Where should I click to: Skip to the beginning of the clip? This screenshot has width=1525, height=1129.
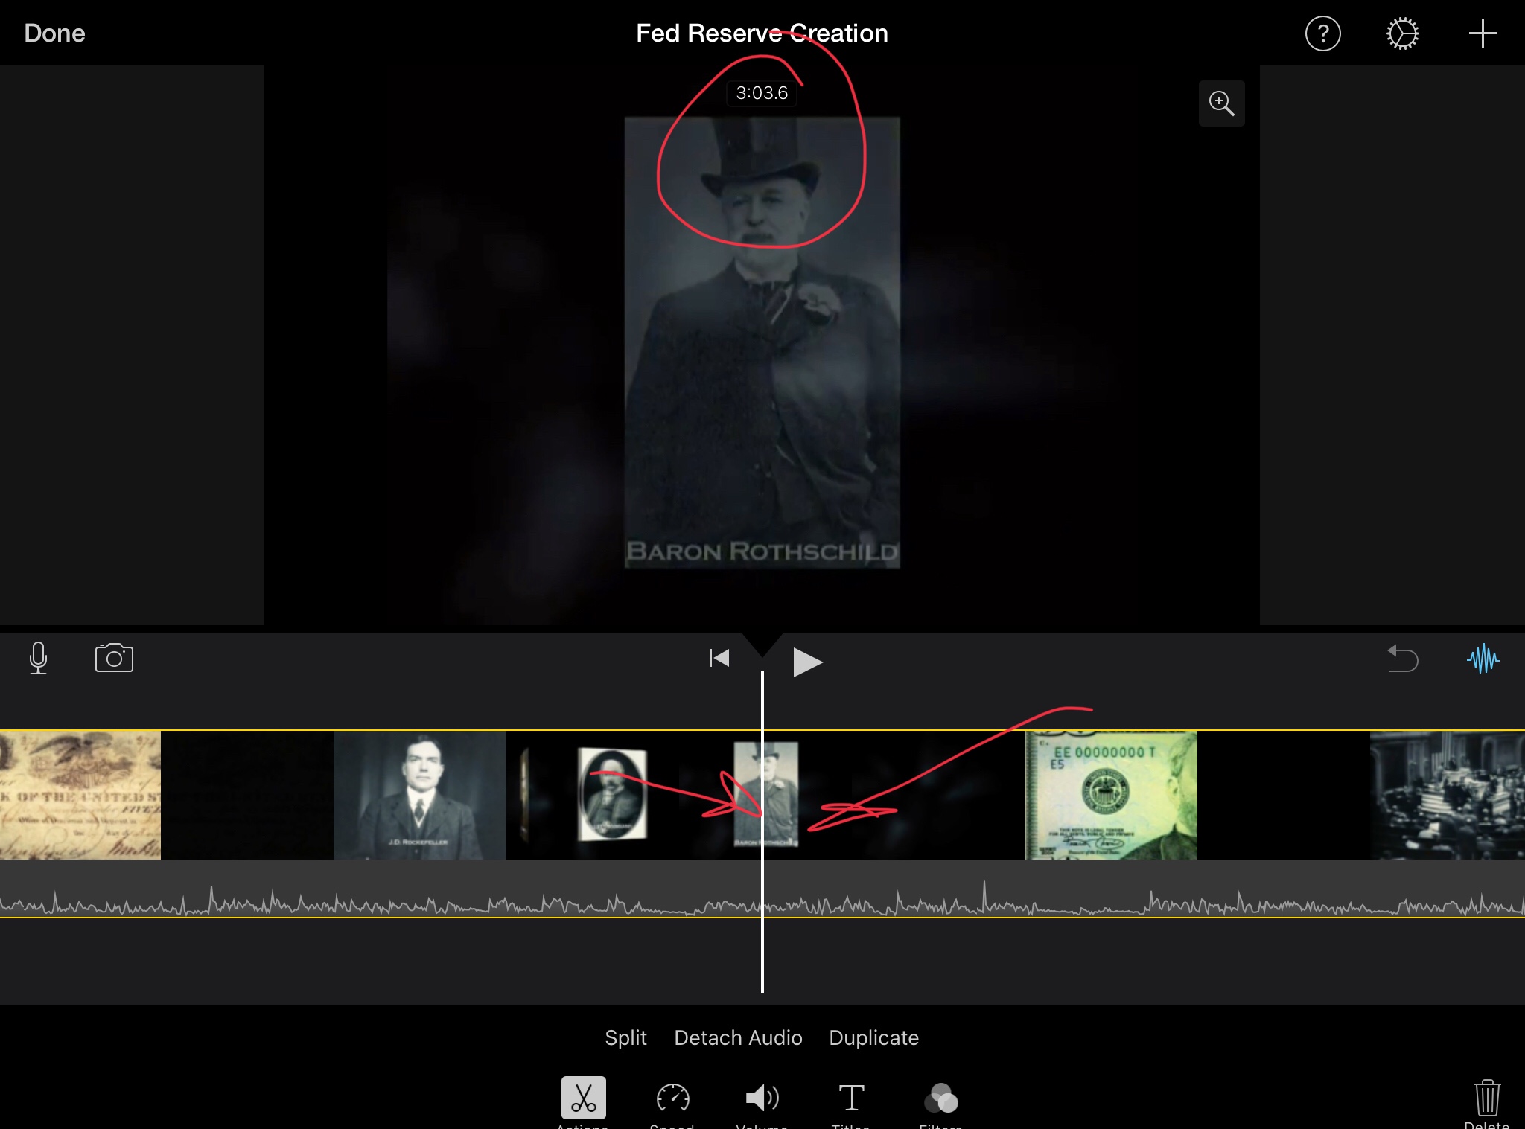point(719,658)
